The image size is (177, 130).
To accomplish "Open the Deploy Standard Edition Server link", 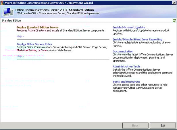I will (x=38, y=27).
